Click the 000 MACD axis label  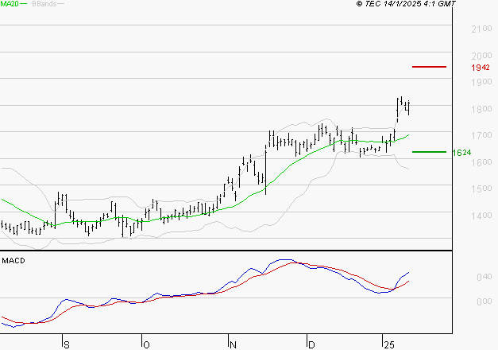(484, 301)
